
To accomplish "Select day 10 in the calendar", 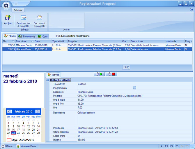I will pos(18,126).
